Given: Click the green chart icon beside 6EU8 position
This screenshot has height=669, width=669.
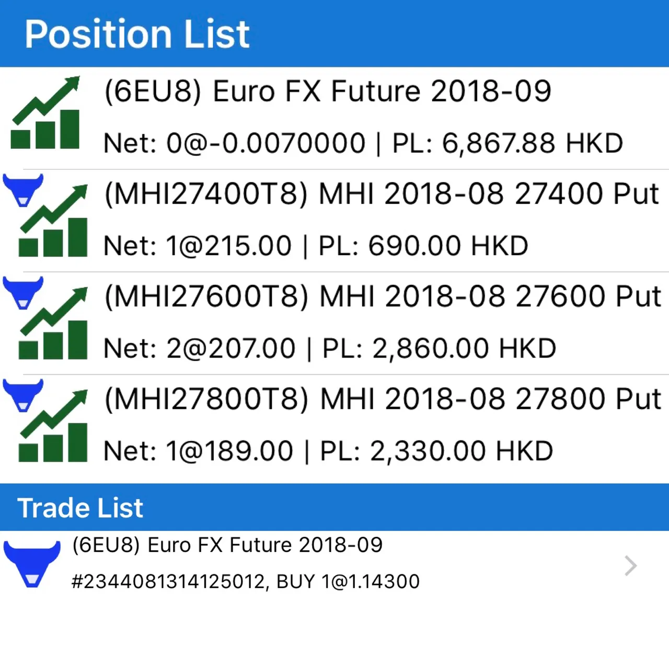Looking at the screenshot, I should click(x=45, y=112).
